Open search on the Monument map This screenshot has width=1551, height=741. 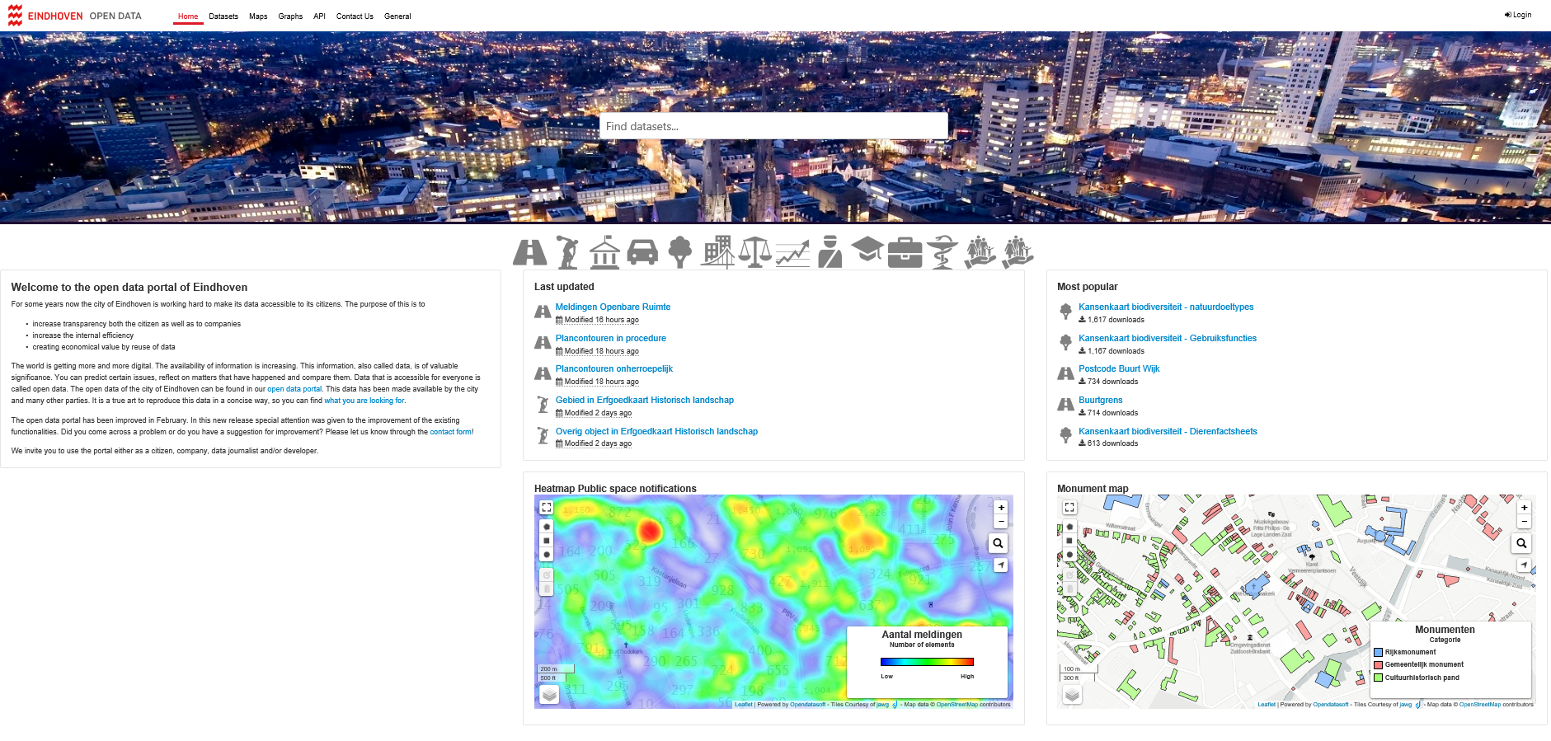point(1521,543)
